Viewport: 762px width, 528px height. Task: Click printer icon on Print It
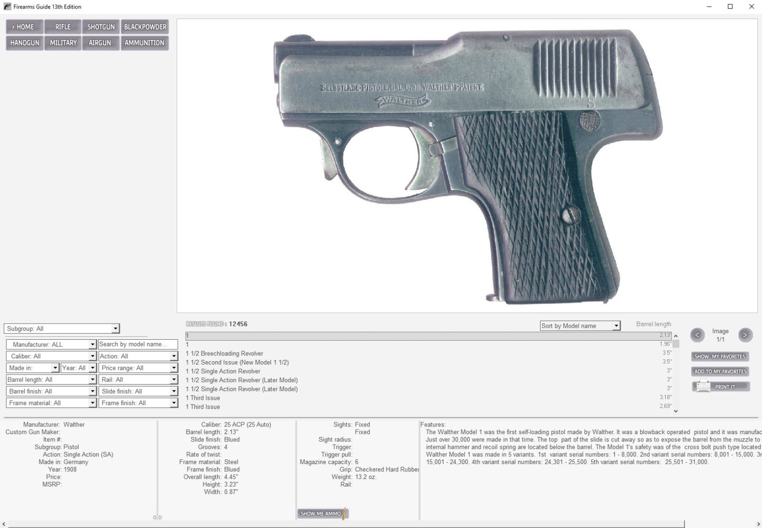[x=703, y=386]
